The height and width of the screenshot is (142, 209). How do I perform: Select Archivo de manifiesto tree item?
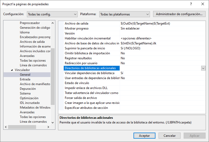35,84
